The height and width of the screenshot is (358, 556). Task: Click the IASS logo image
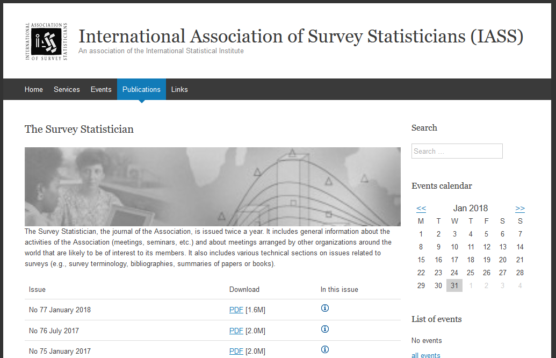tap(46, 41)
